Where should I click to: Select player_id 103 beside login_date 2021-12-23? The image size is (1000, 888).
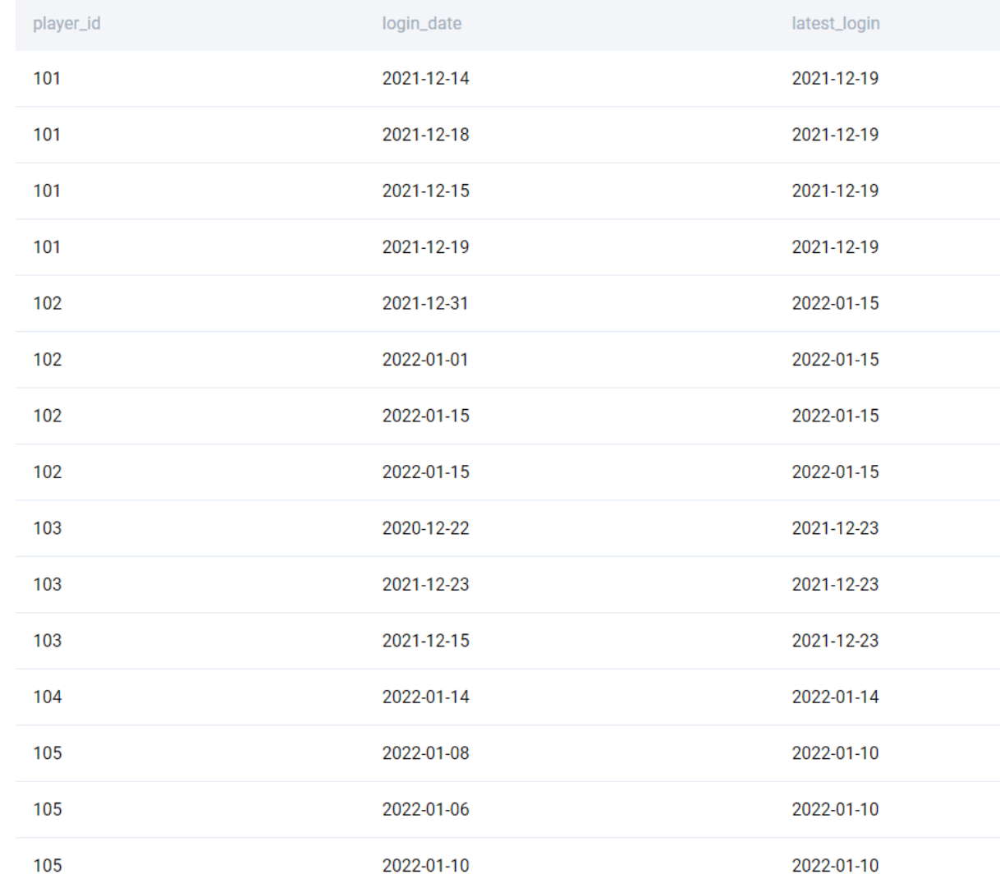tap(47, 584)
